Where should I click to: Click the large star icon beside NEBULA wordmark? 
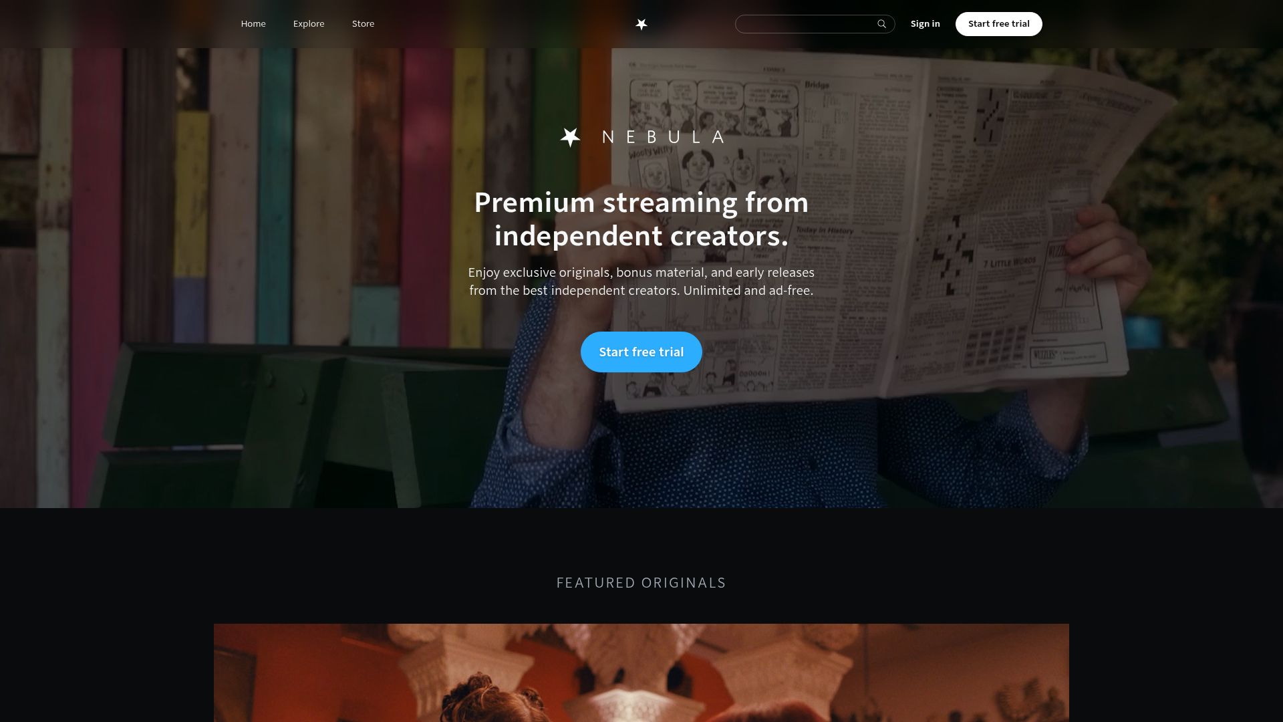click(x=570, y=137)
